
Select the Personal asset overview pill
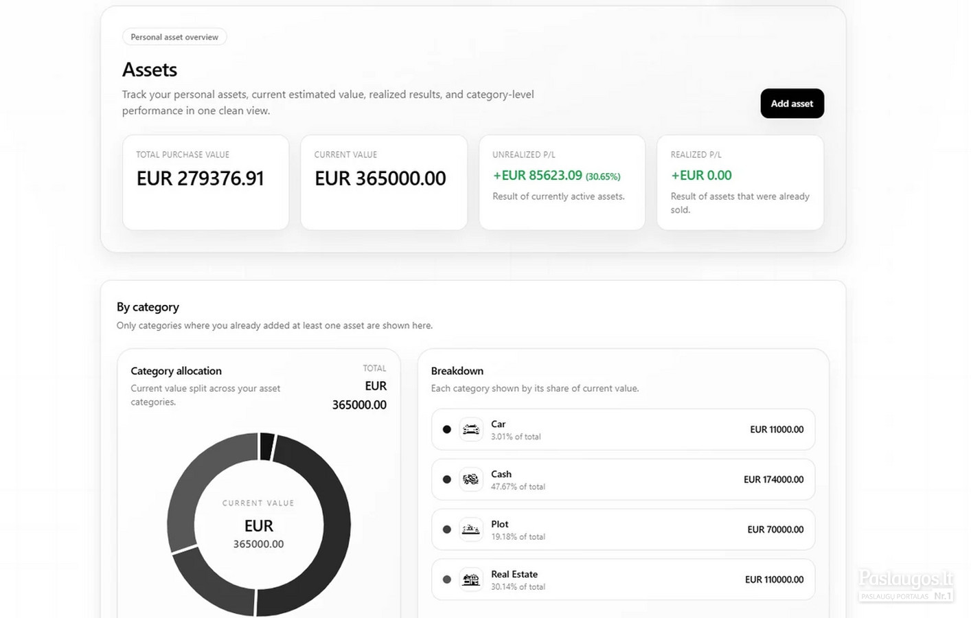coord(174,37)
